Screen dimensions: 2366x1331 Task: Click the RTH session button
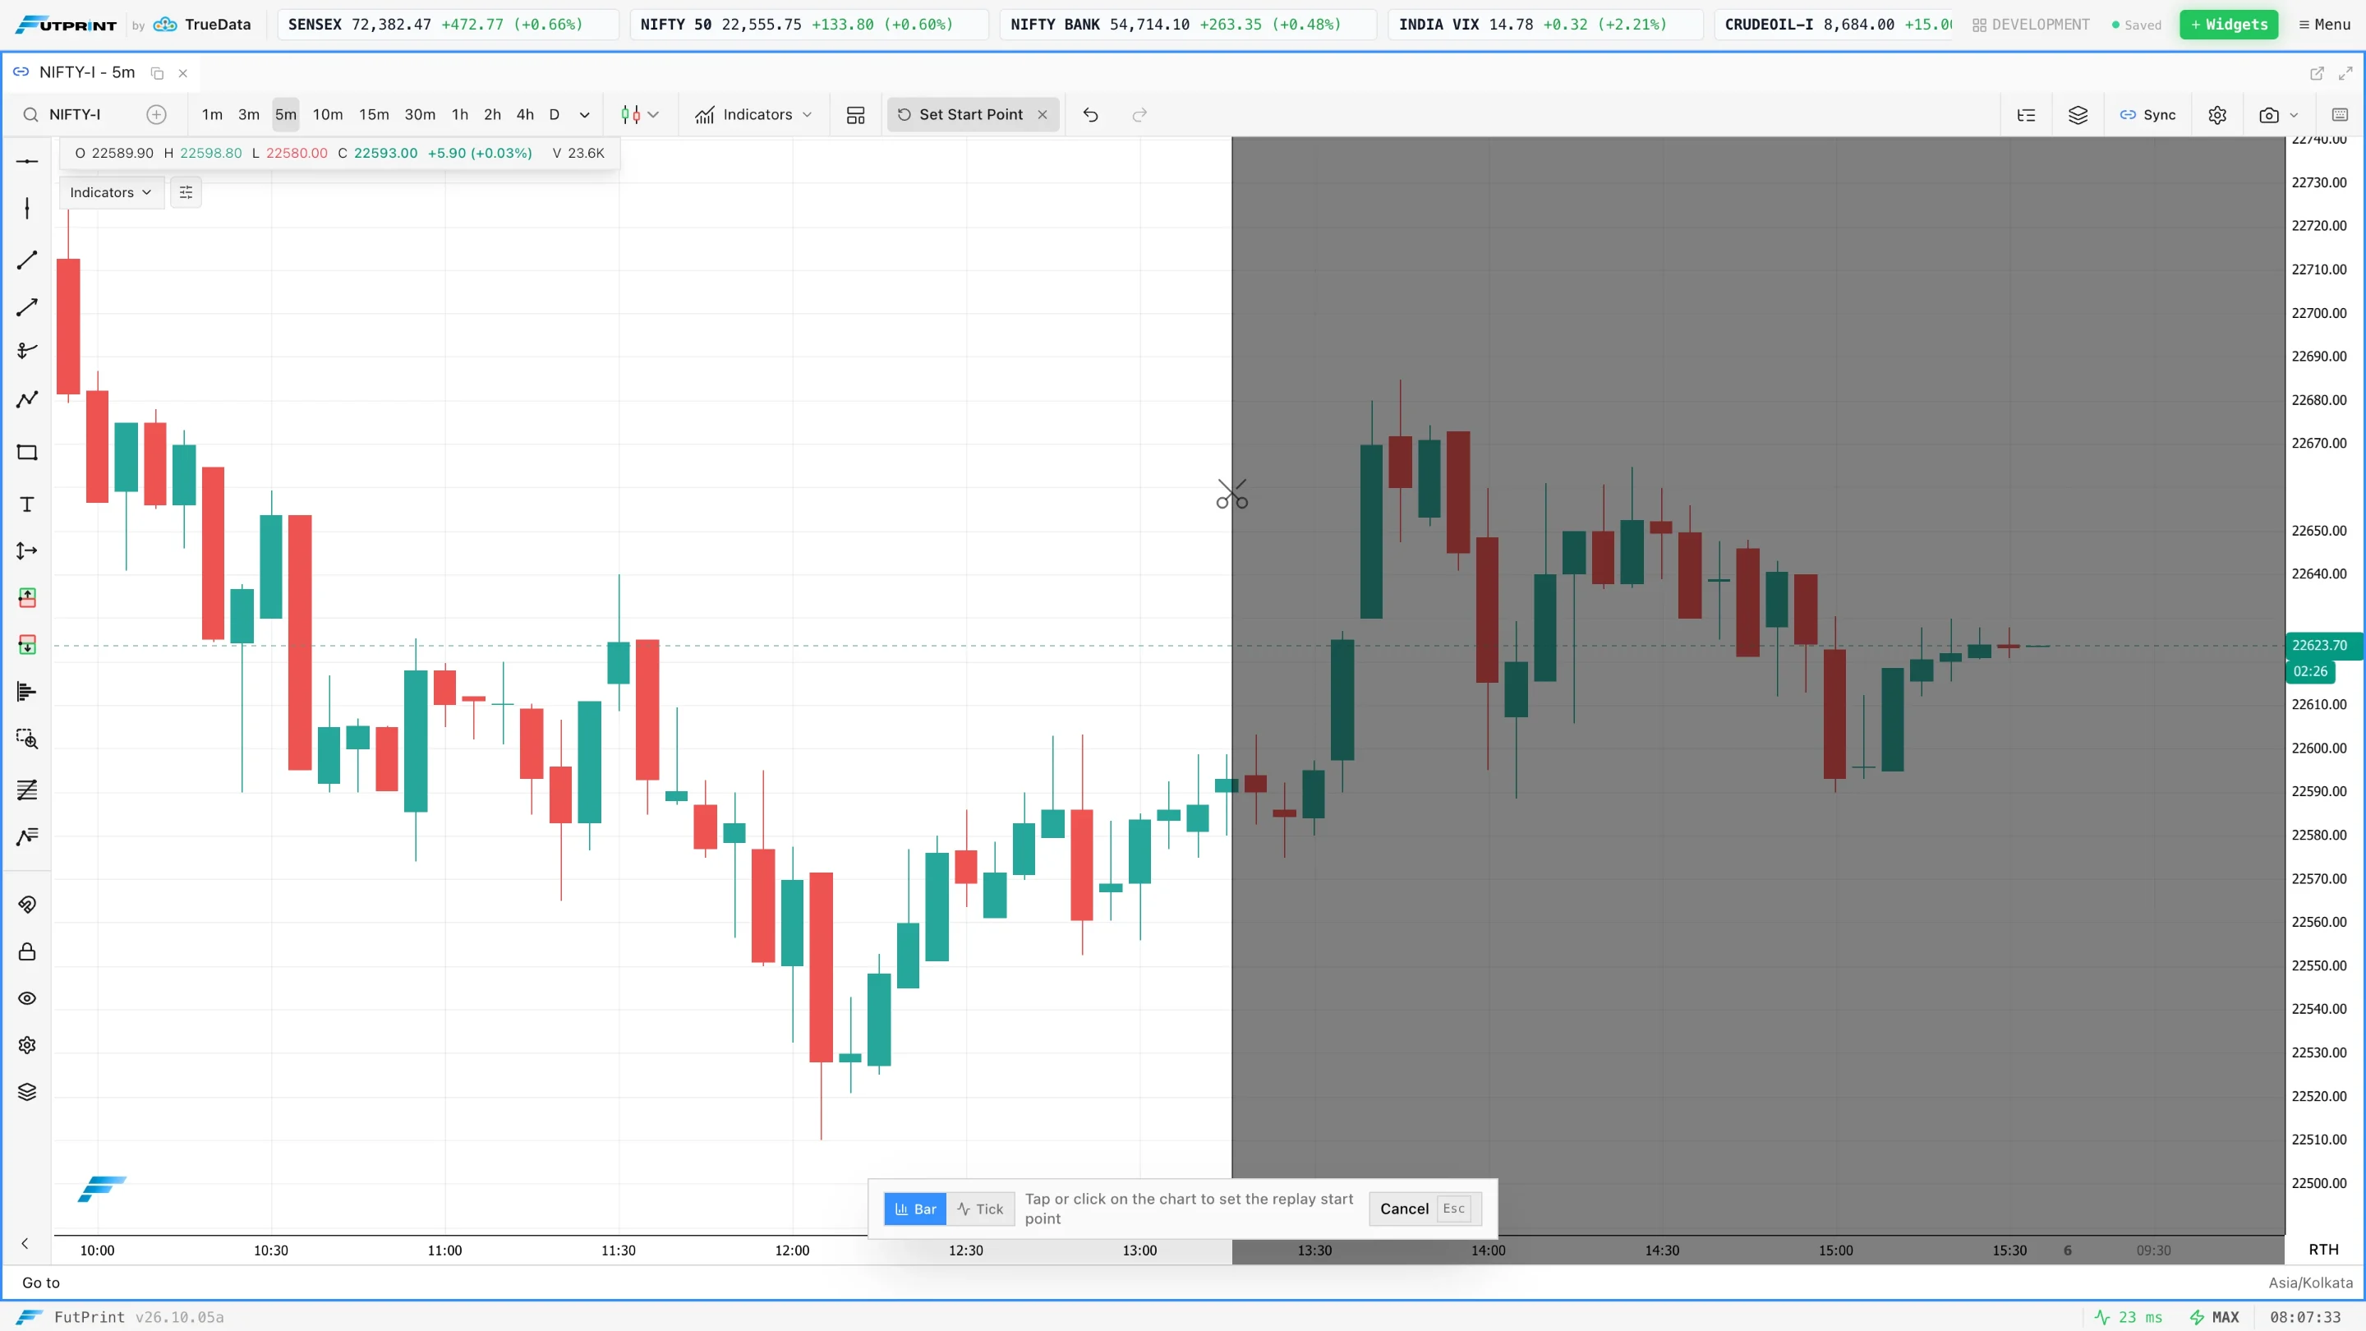click(2324, 1249)
